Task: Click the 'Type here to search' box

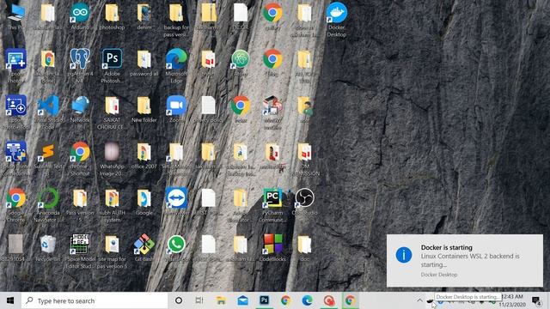Action: (x=95, y=300)
